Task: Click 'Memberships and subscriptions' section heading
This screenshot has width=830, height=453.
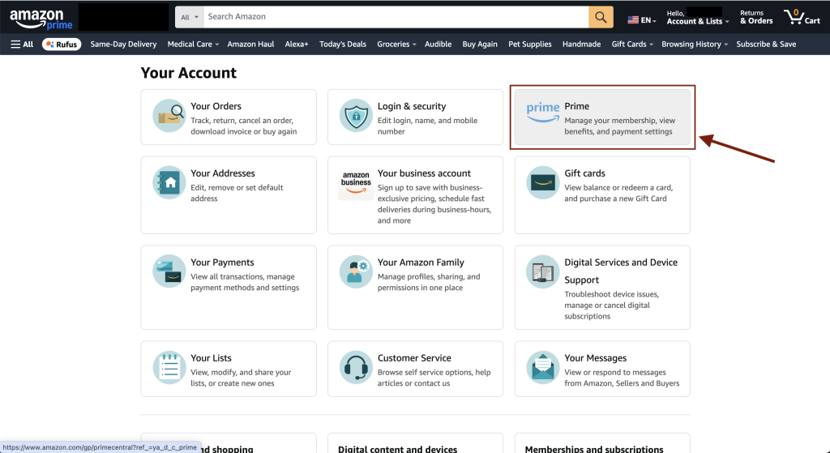Action: pyautogui.click(x=594, y=449)
